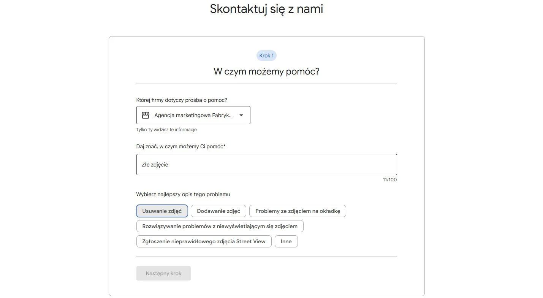Focus the "Złe zdjęcie" text field
Viewport: 543px width, 298px height.
pyautogui.click(x=266, y=165)
